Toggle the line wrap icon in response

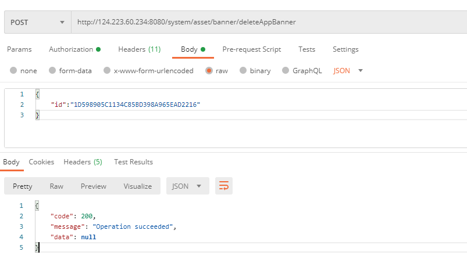[224, 186]
